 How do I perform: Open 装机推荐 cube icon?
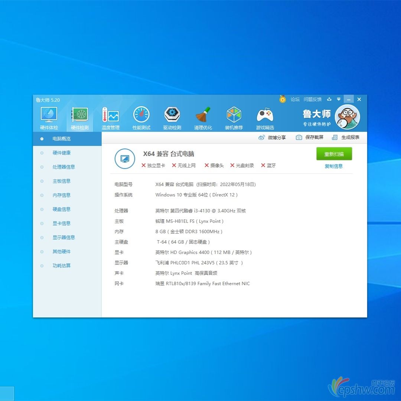click(x=234, y=118)
